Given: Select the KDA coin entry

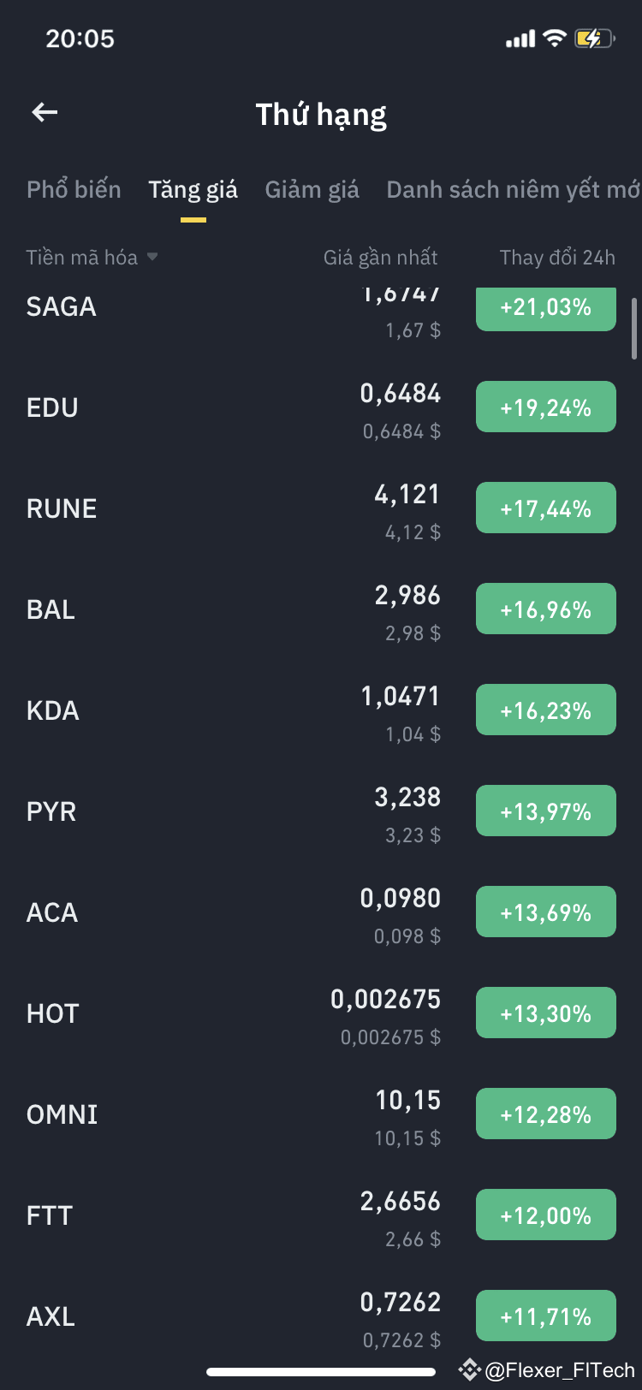Looking at the screenshot, I should pos(321,710).
